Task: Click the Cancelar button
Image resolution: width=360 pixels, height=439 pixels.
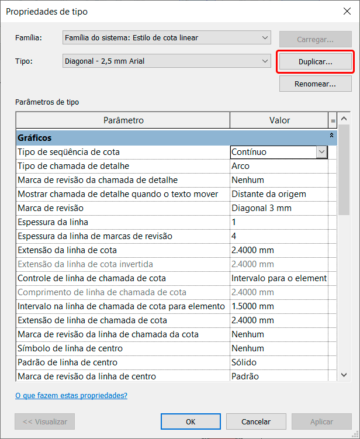Action: pos(256,421)
